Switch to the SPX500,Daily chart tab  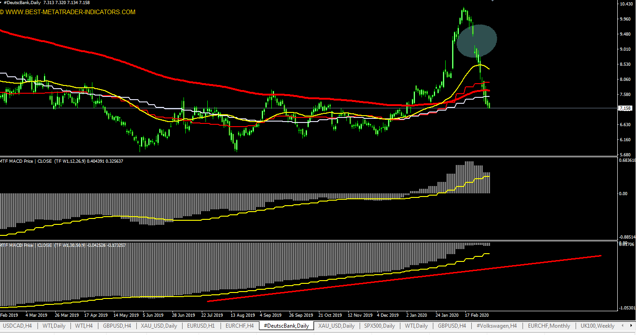point(379,326)
